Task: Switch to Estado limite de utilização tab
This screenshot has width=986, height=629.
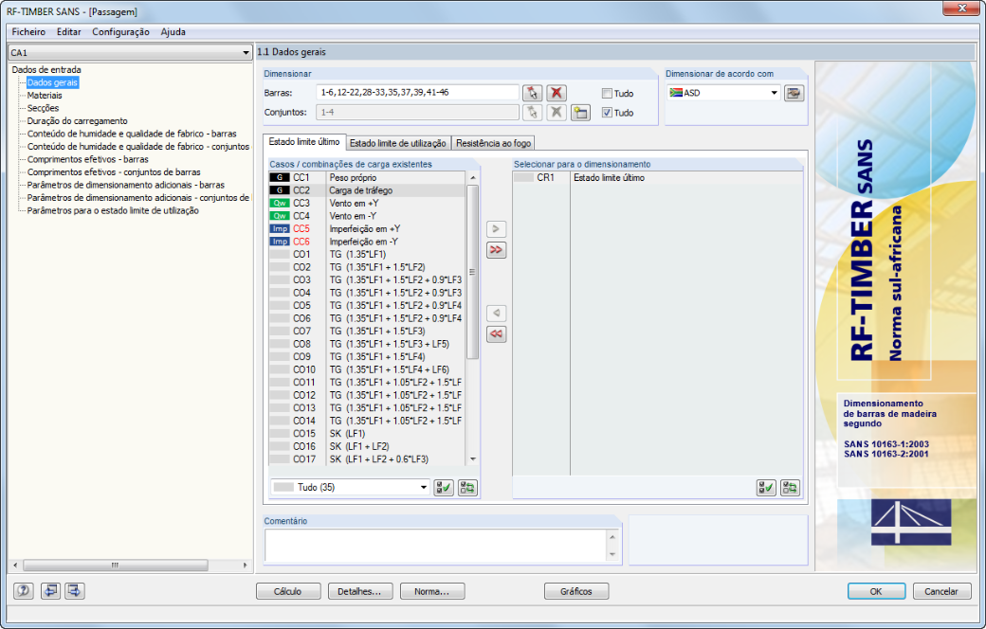Action: click(x=398, y=143)
